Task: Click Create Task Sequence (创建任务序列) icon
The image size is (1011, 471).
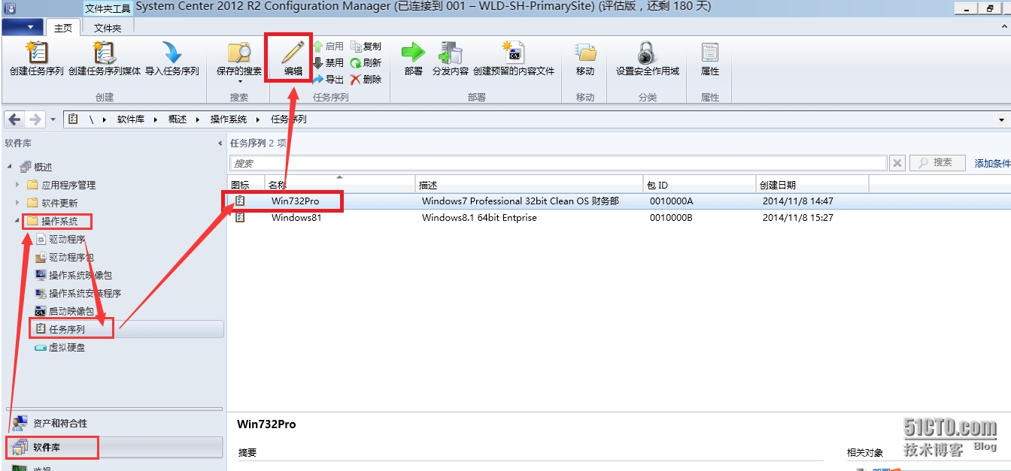Action: [36, 52]
